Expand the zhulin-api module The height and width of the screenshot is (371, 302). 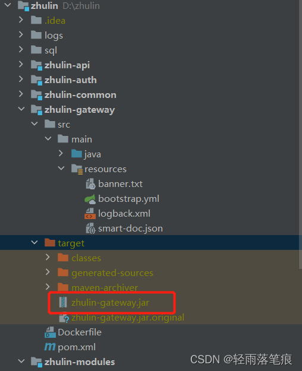pos(21,64)
